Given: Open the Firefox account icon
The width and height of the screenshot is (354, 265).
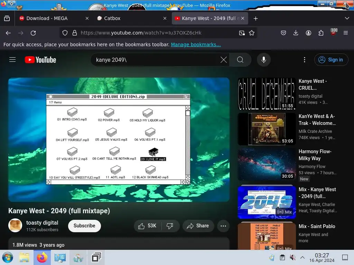Looking at the screenshot, I should tap(308, 33).
